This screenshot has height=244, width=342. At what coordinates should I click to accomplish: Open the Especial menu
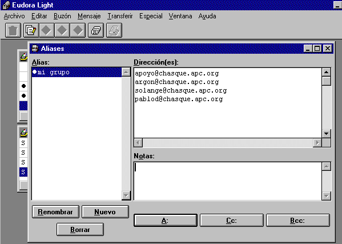(x=151, y=16)
